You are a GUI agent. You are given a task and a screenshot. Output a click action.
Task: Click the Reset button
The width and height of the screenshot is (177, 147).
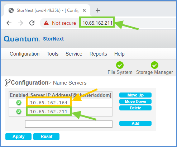(x=46, y=137)
